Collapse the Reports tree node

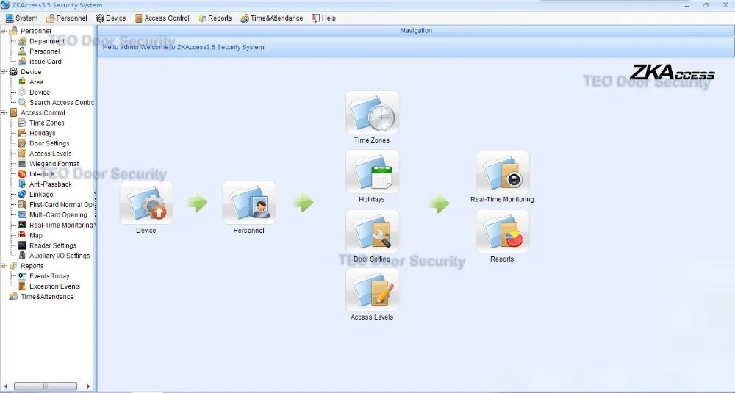3,266
